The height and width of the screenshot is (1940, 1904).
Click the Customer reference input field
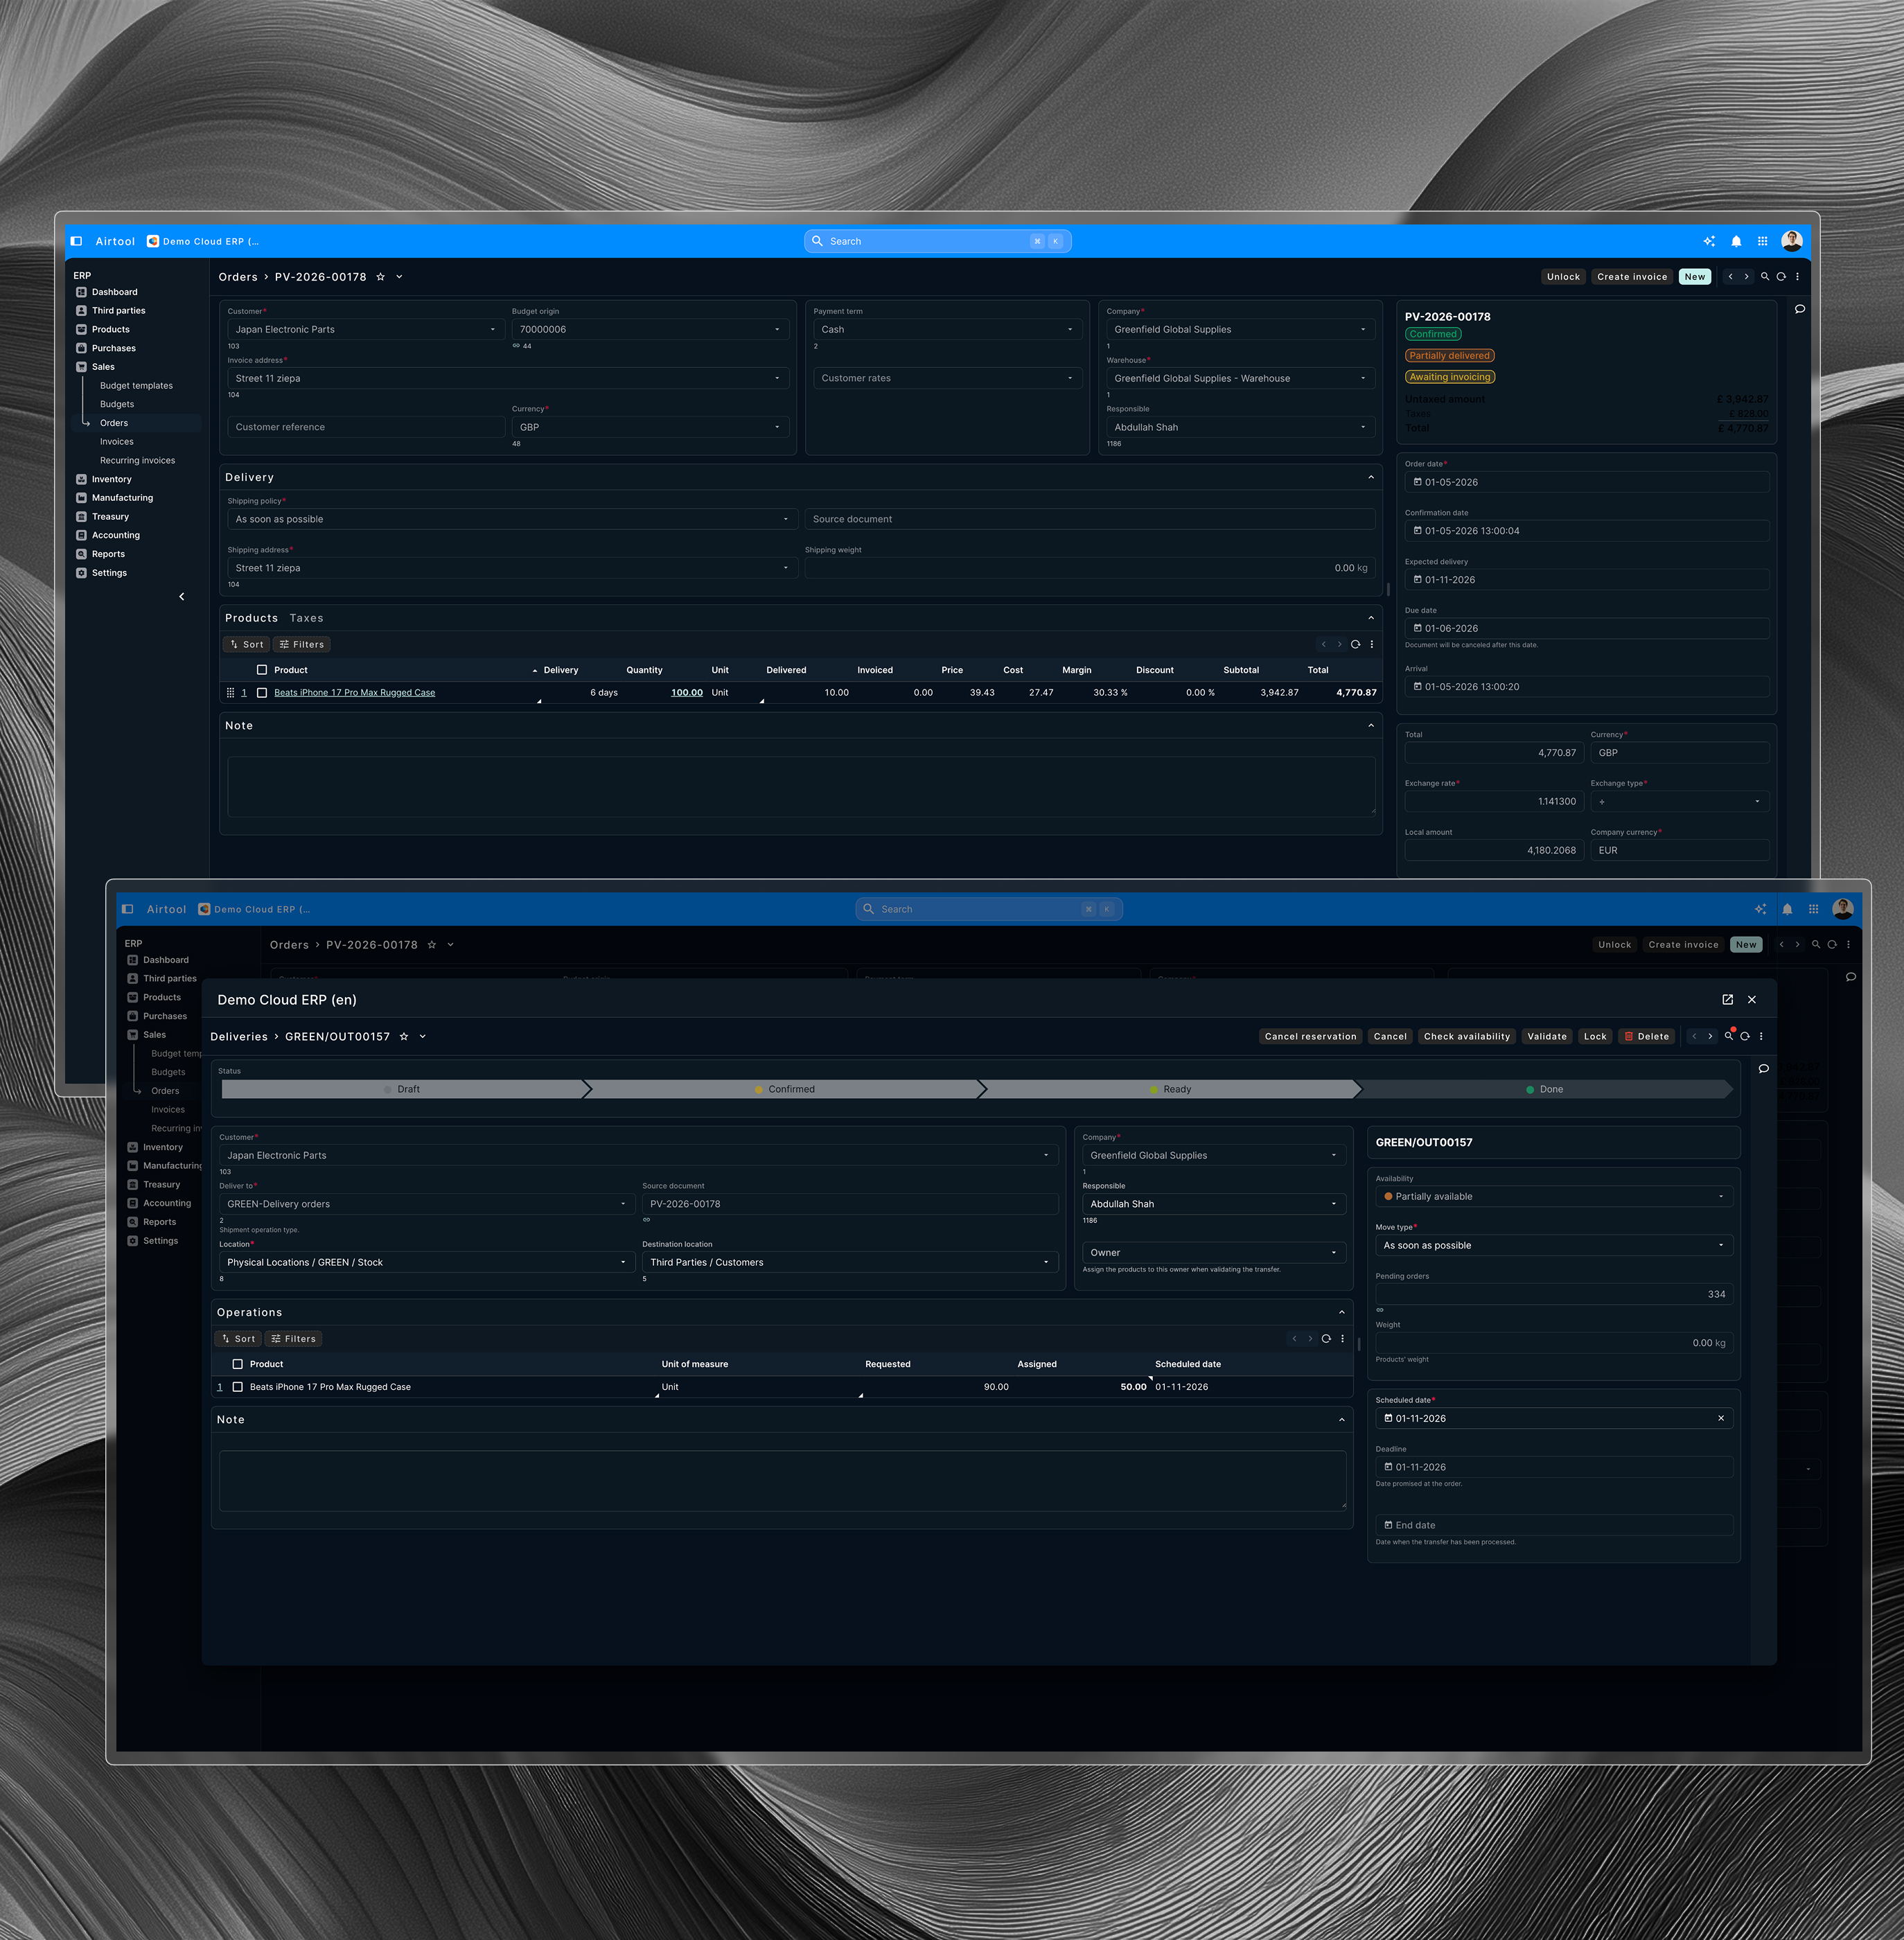[x=365, y=427]
